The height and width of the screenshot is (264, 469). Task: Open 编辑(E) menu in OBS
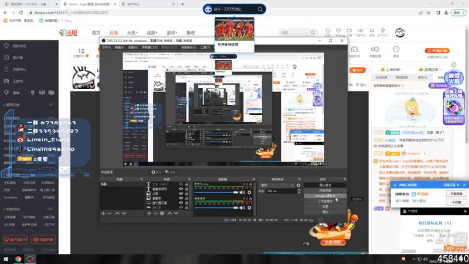119,48
